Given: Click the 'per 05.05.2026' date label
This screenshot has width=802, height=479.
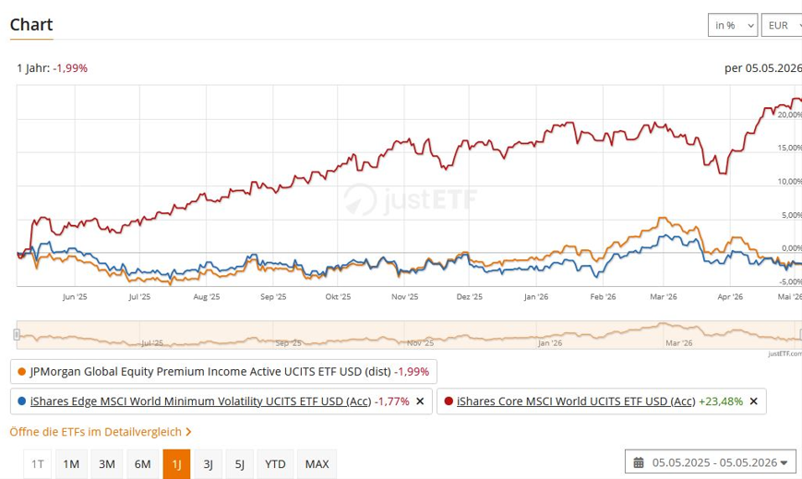Looking at the screenshot, I should 762,68.
